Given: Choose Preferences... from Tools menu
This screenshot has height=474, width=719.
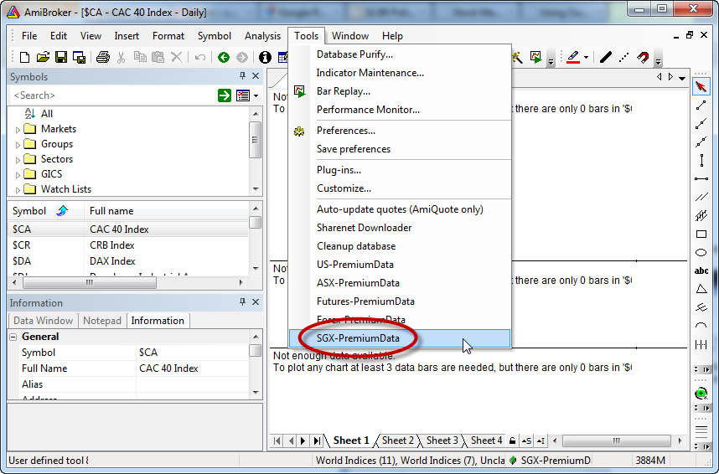Looking at the screenshot, I should (x=400, y=131).
